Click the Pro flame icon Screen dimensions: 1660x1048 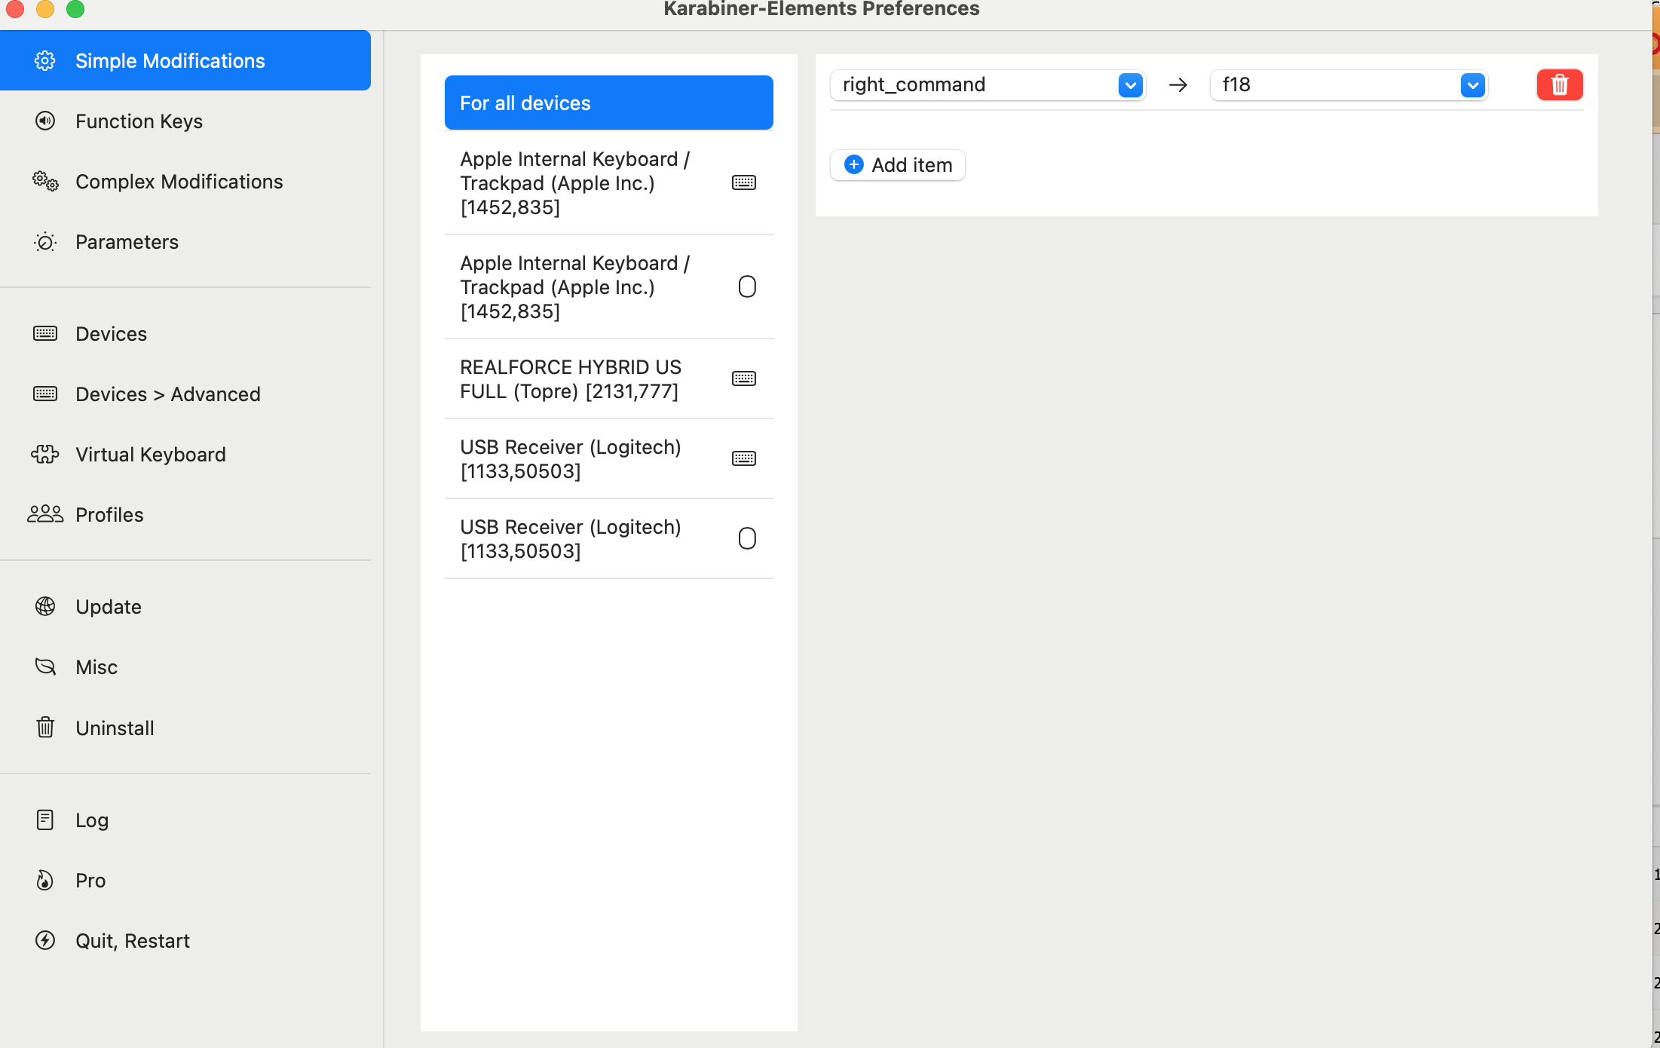(x=45, y=880)
